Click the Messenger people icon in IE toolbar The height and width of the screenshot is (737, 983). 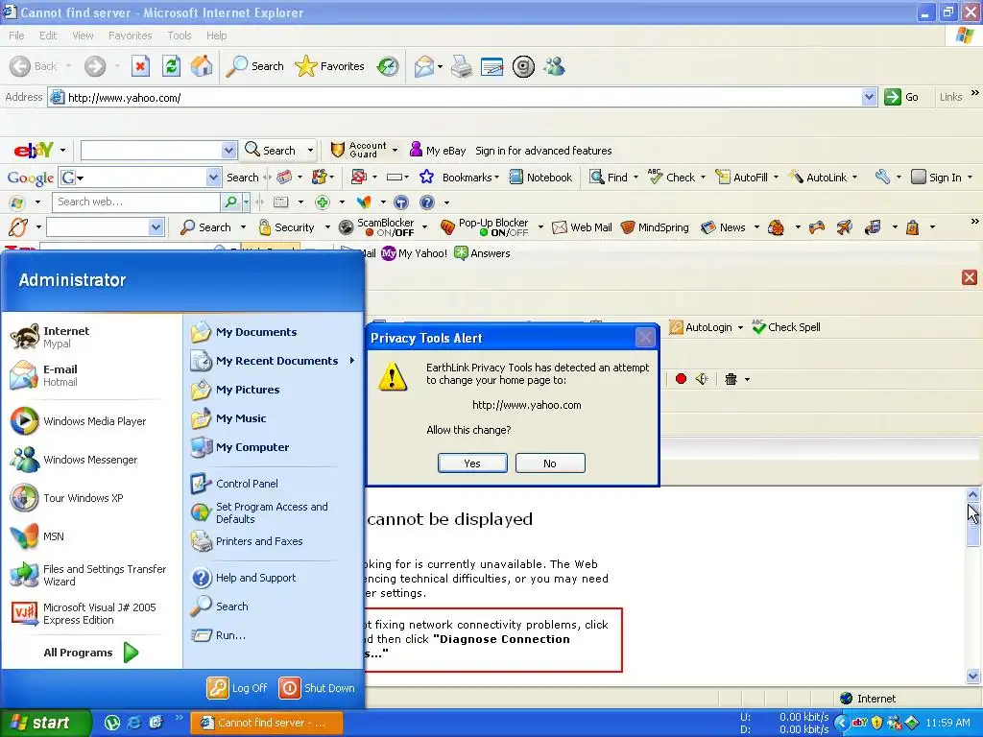(x=554, y=66)
